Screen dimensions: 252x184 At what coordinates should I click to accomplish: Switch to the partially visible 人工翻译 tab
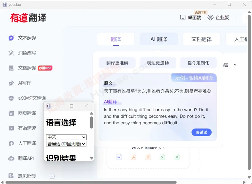pos(237,39)
